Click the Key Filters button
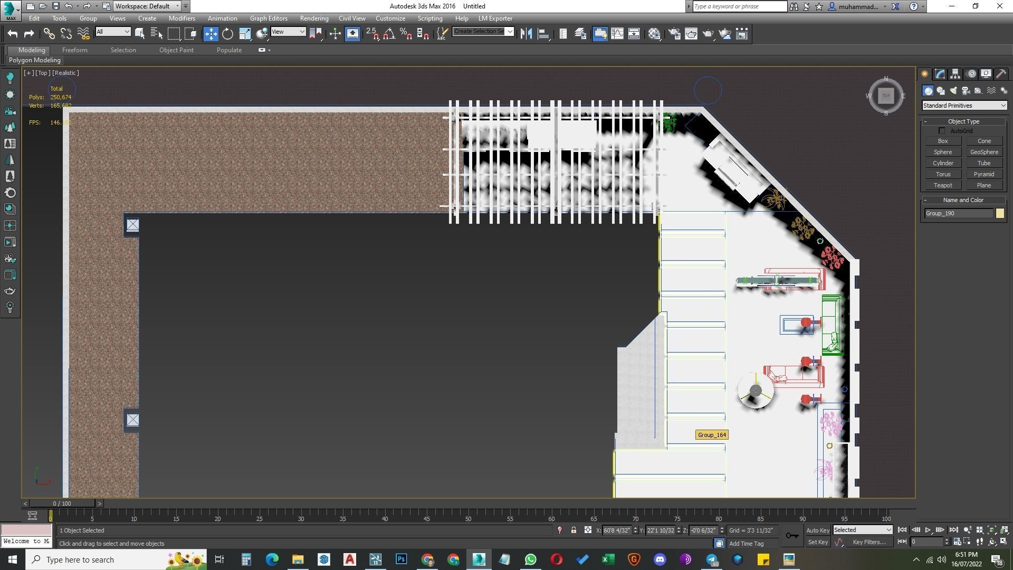1013x570 pixels. (x=868, y=542)
